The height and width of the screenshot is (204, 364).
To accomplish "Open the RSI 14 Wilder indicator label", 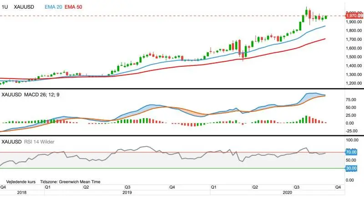I will [x=39, y=142].
